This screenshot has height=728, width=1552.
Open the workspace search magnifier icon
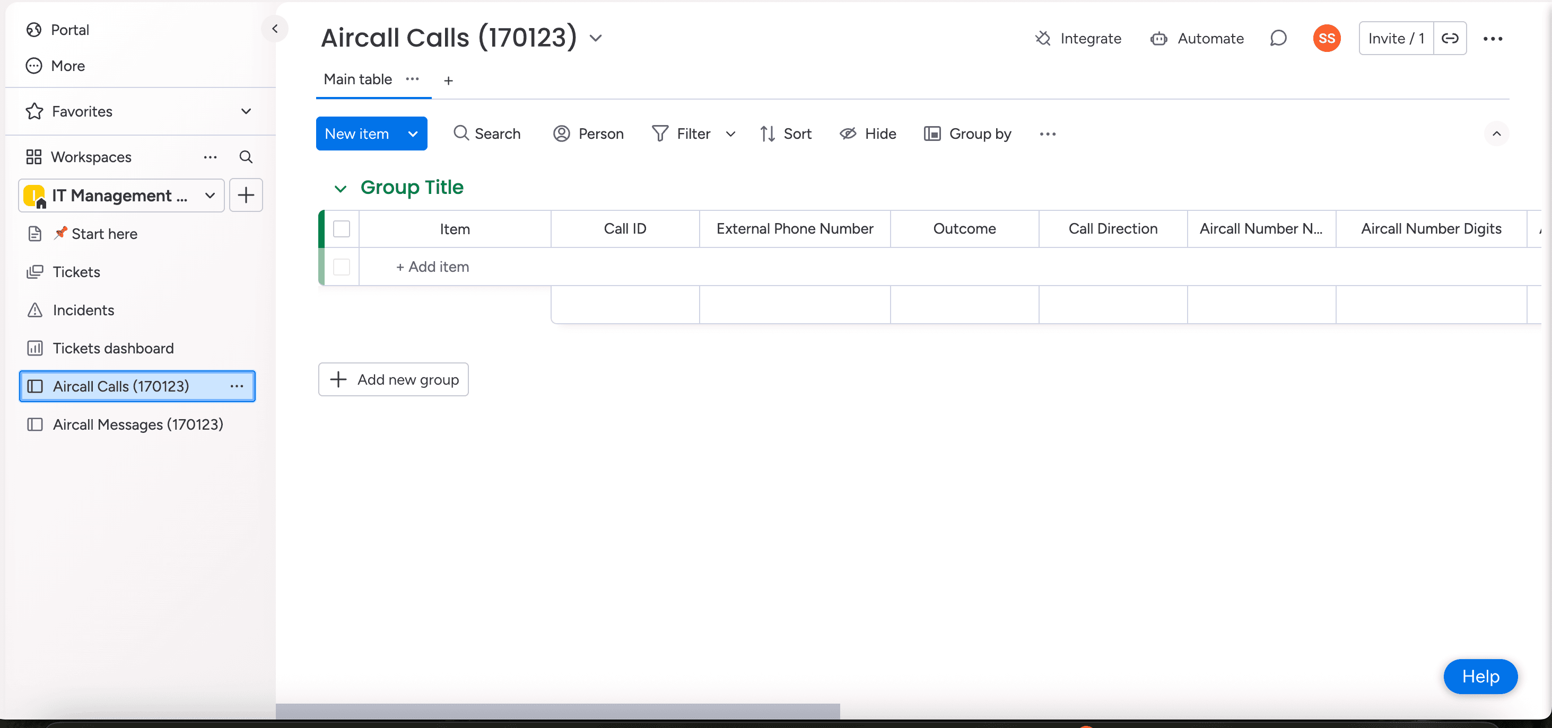pos(245,157)
